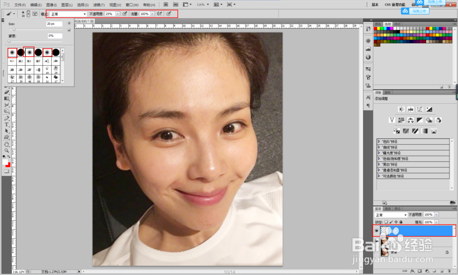Add a Vibrance adjustment

392,120
